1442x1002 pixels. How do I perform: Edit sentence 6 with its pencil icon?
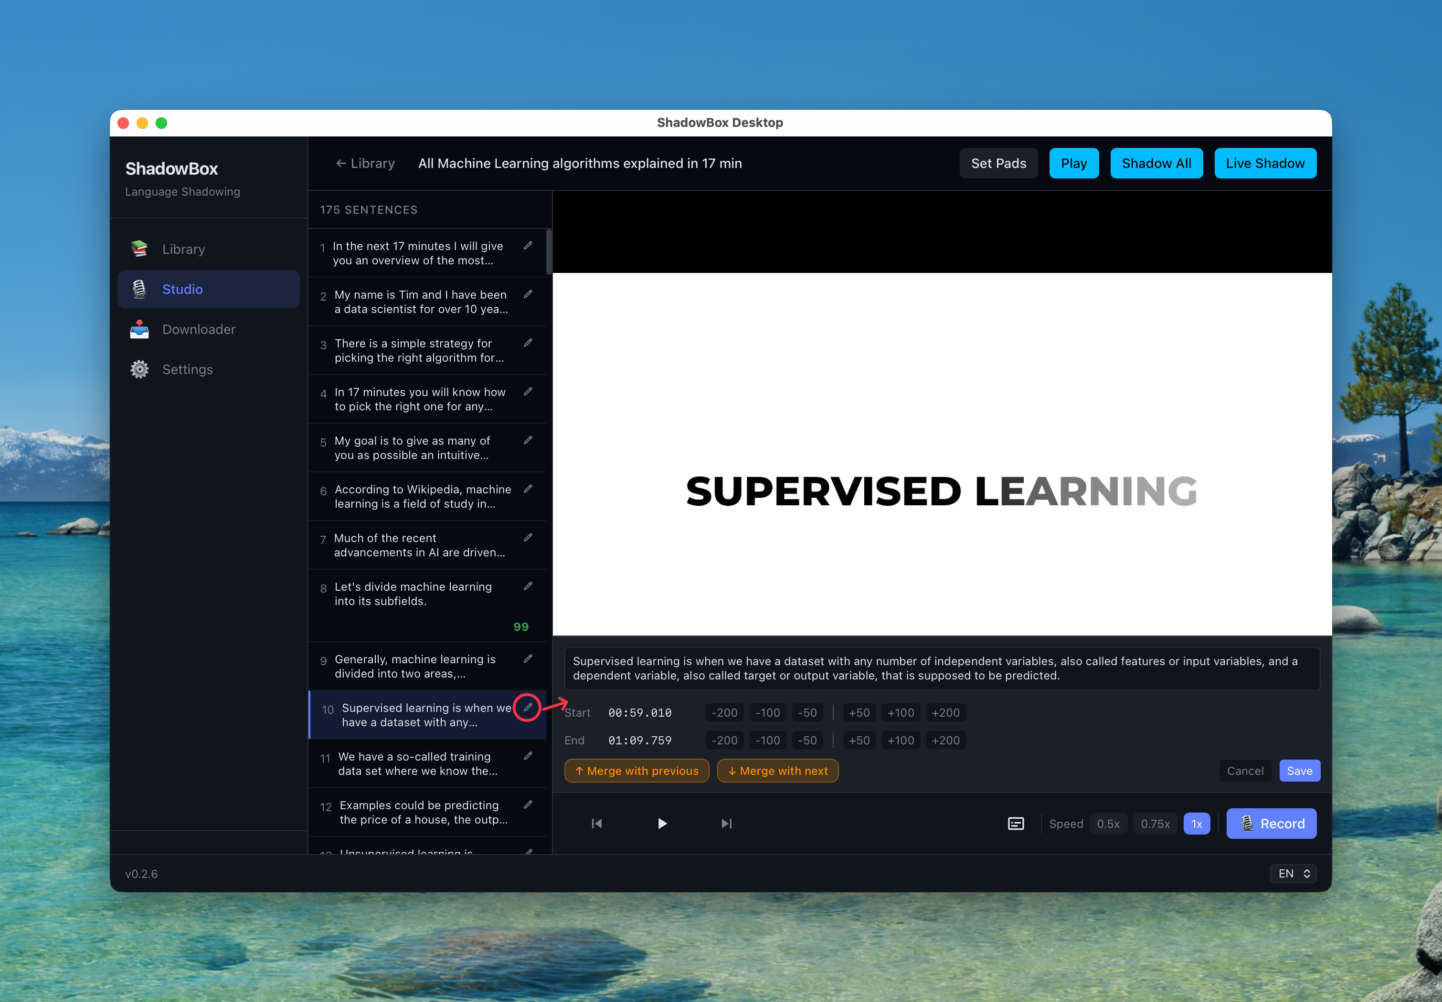[528, 489]
